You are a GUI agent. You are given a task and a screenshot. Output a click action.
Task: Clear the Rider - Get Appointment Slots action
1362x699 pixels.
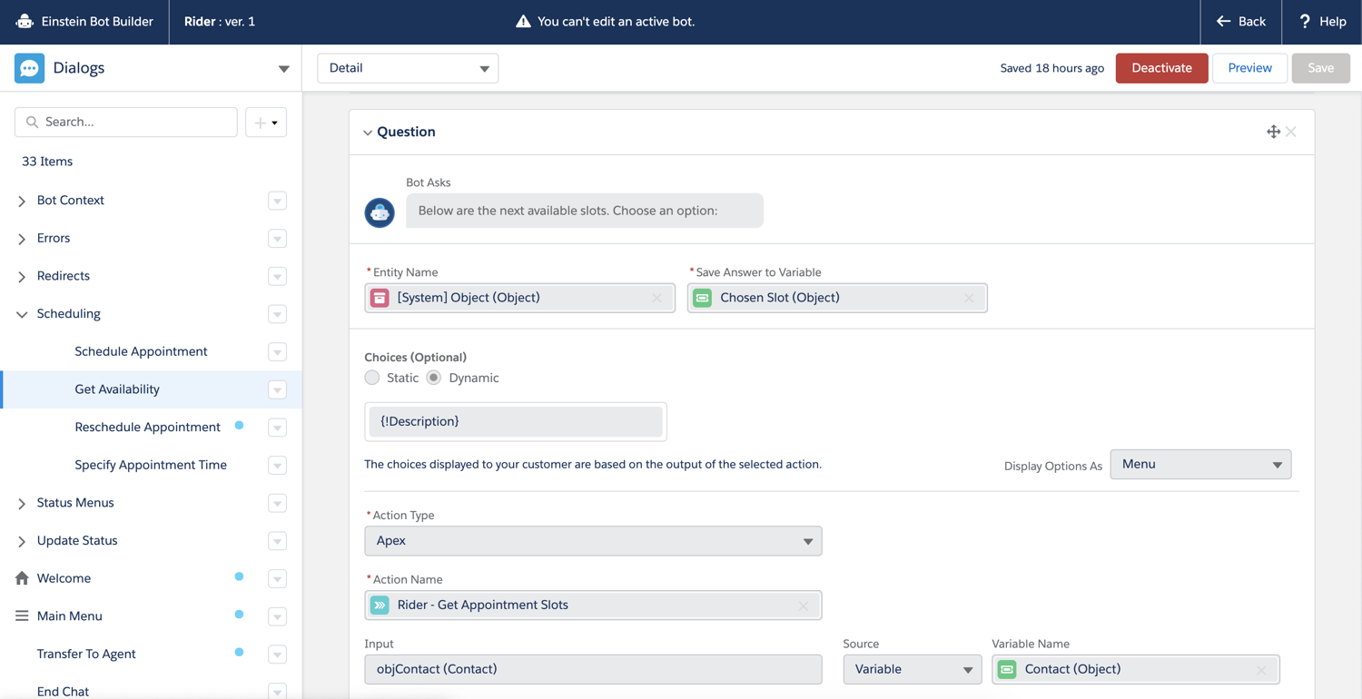tap(804, 605)
